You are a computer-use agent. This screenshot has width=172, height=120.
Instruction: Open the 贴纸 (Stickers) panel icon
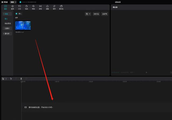(x=26, y=7)
